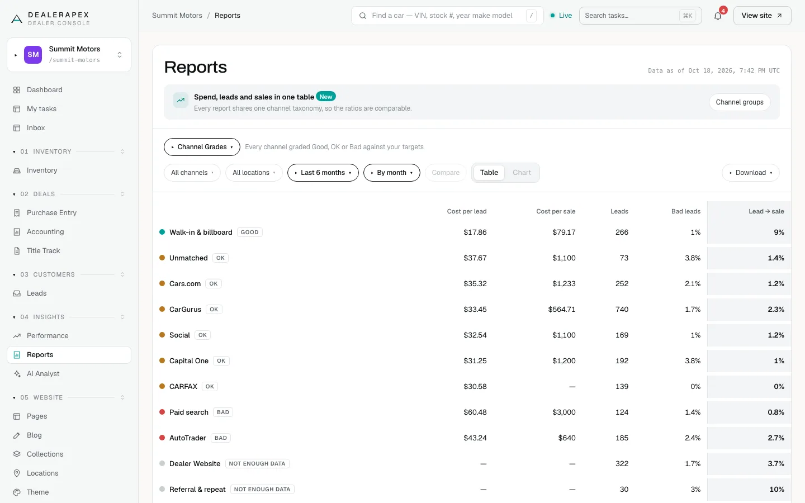Open the Channel Grades report dropdown
The width and height of the screenshot is (805, 503).
coord(202,147)
